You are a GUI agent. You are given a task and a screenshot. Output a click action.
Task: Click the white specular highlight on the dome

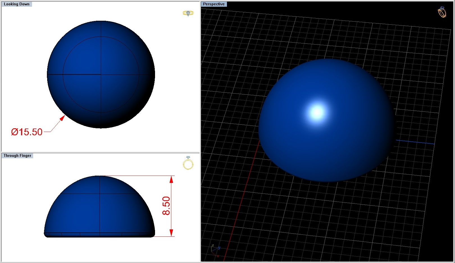[317, 112]
